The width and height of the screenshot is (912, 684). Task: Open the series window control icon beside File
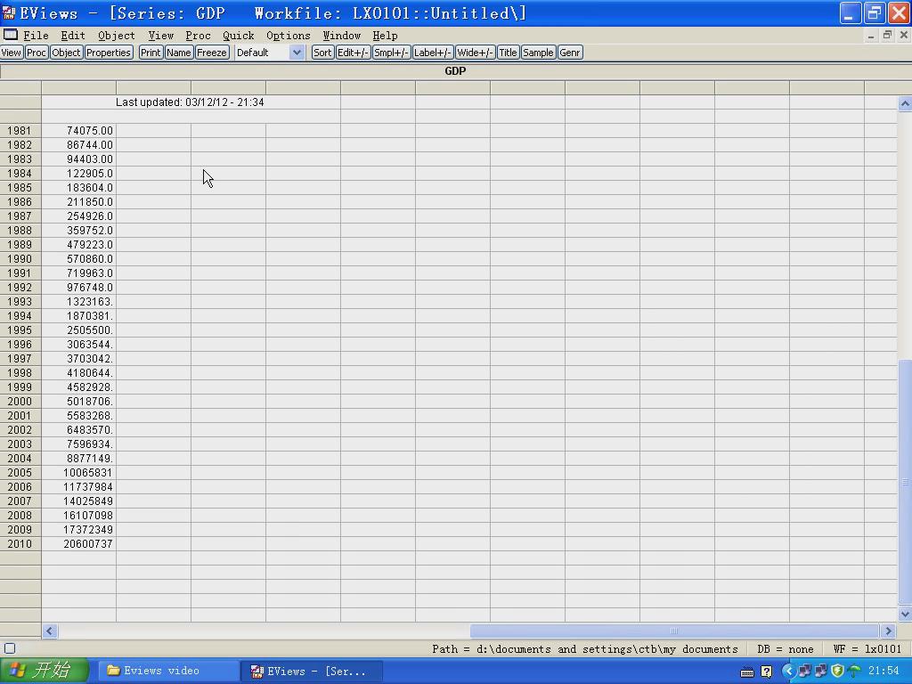tap(11, 35)
